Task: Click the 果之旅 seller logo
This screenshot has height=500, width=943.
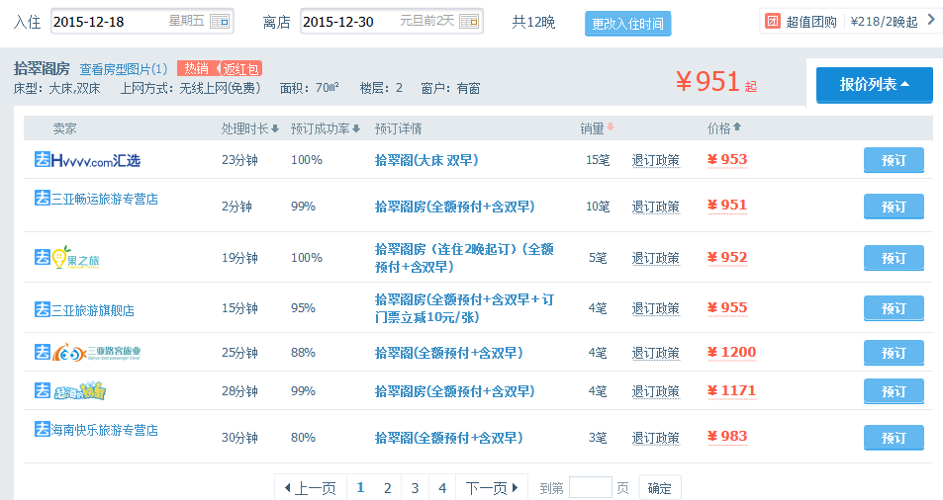Action: (x=66, y=258)
